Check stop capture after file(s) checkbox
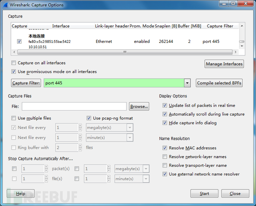This screenshot has height=206, width=256. tap(14, 179)
